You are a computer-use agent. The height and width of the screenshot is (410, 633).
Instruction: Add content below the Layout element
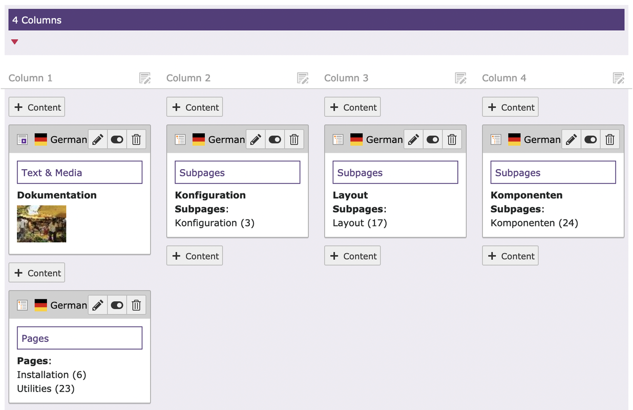352,256
